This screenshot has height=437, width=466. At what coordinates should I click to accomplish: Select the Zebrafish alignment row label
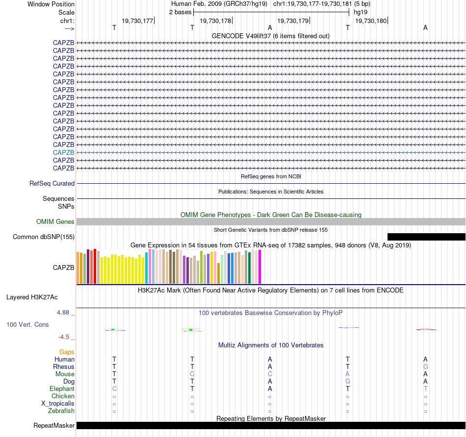point(61,411)
